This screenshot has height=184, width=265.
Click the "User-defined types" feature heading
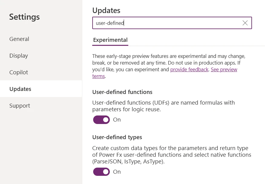pyautogui.click(x=117, y=137)
